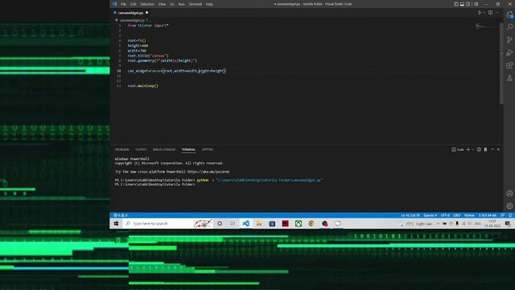The image size is (515, 290).
Task: Click the root.mainloop() code line
Action: 143,86
